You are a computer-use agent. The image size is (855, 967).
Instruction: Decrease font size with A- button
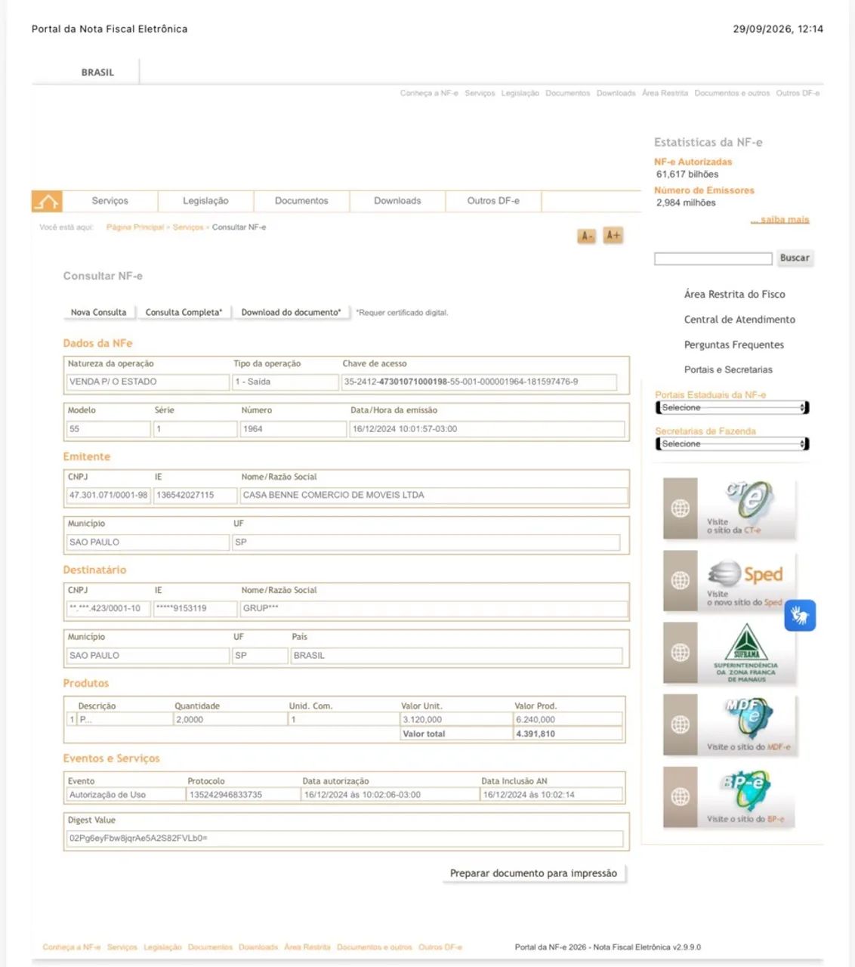click(587, 236)
